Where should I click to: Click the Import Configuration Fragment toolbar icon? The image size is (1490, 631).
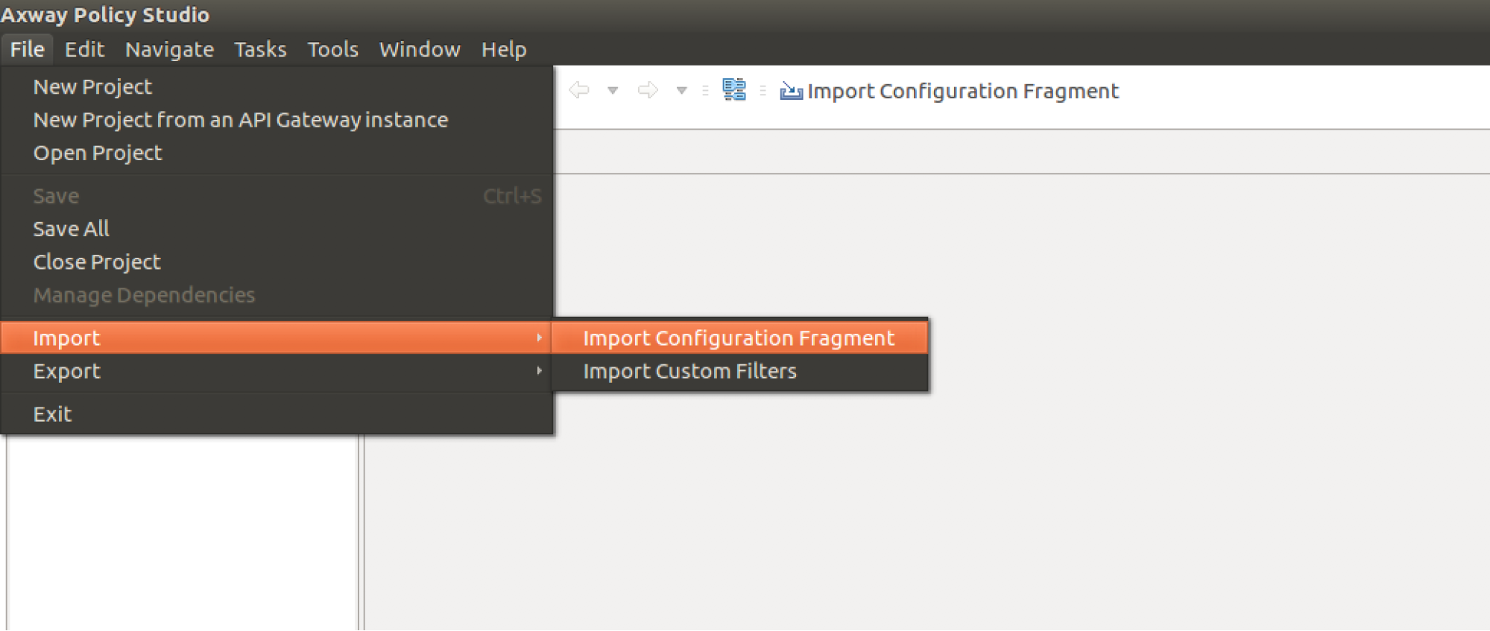791,91
